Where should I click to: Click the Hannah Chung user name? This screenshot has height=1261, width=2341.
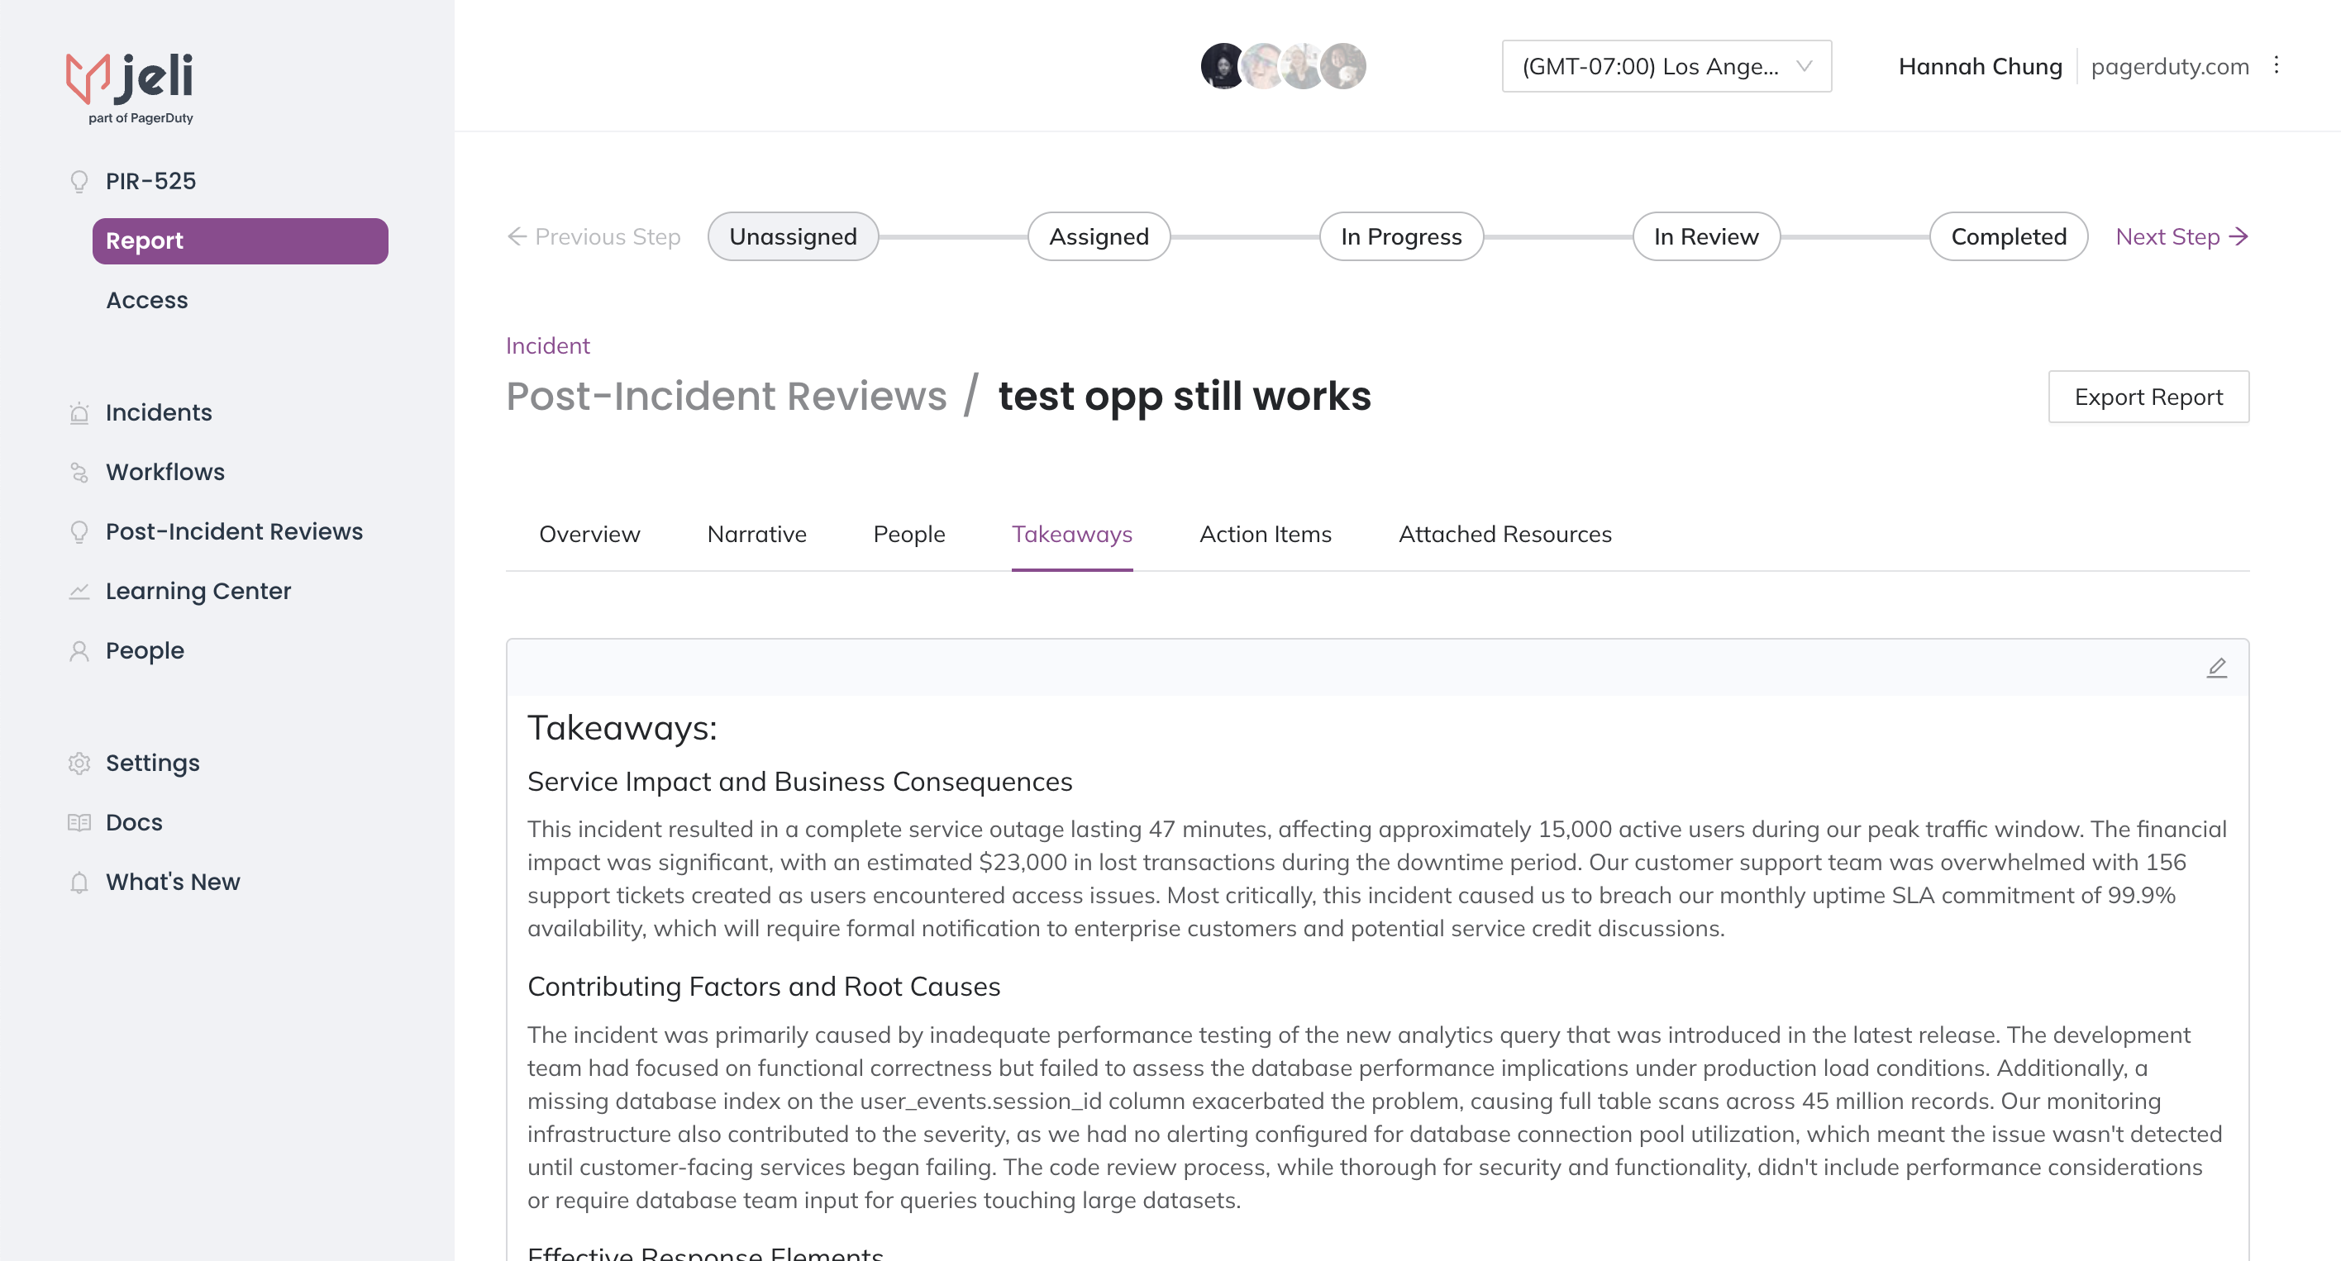pos(1981,66)
